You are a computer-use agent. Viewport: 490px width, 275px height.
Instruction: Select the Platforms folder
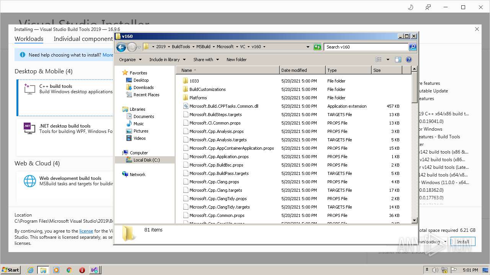click(198, 98)
